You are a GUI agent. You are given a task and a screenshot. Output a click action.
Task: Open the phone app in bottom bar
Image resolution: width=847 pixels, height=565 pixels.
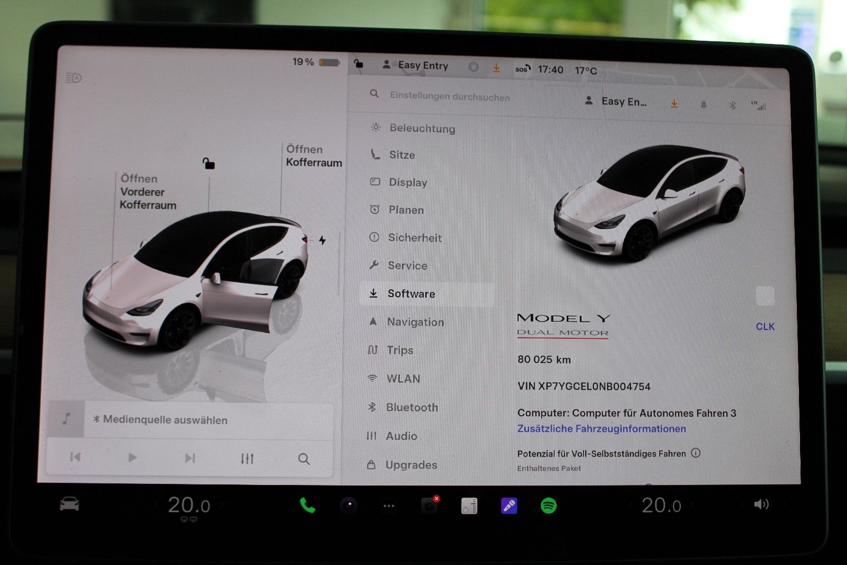click(x=308, y=506)
